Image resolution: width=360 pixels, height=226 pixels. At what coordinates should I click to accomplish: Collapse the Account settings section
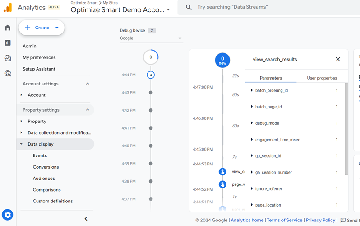coord(88,84)
